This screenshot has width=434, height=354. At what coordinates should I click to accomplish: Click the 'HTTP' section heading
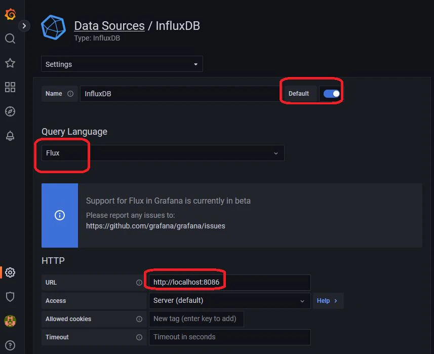pos(53,260)
